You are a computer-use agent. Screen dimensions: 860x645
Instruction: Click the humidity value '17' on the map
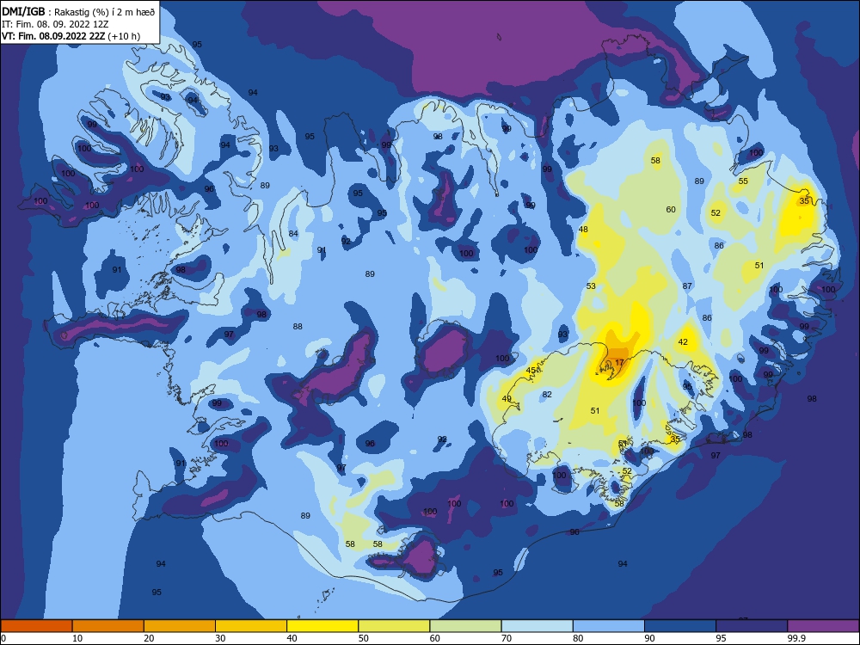click(x=619, y=363)
